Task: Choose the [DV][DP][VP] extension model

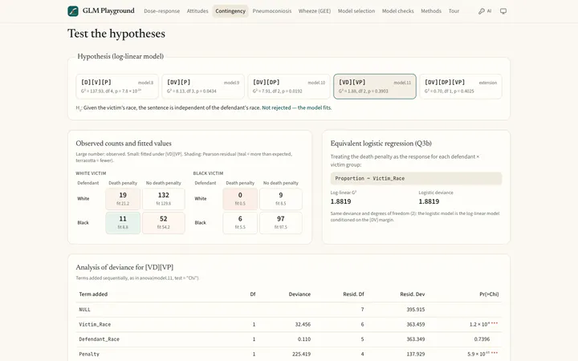Action: (x=461, y=87)
